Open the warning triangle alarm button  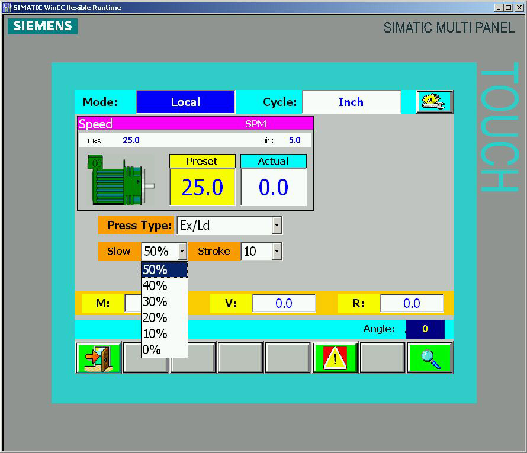(x=335, y=358)
